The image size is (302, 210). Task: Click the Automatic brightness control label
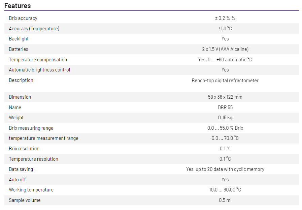[39, 70]
